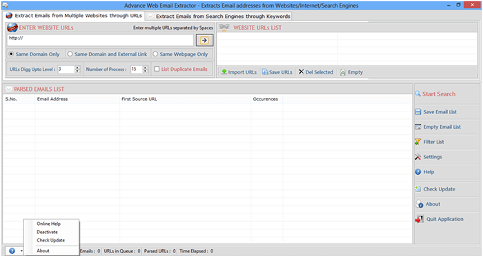Click the Filter List funnel icon
Viewport: 483px width, 256px height.
(x=417, y=142)
